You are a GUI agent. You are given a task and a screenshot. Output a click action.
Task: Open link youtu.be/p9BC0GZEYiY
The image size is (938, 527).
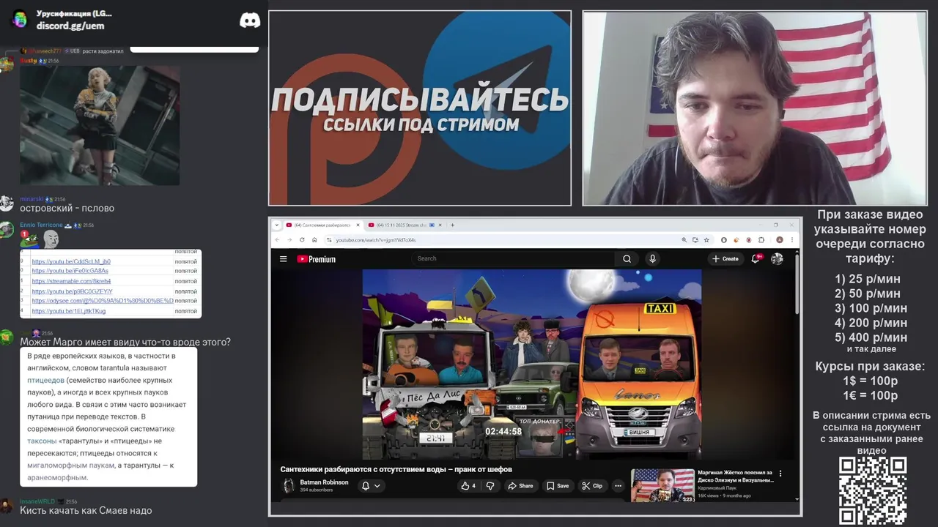73,291
